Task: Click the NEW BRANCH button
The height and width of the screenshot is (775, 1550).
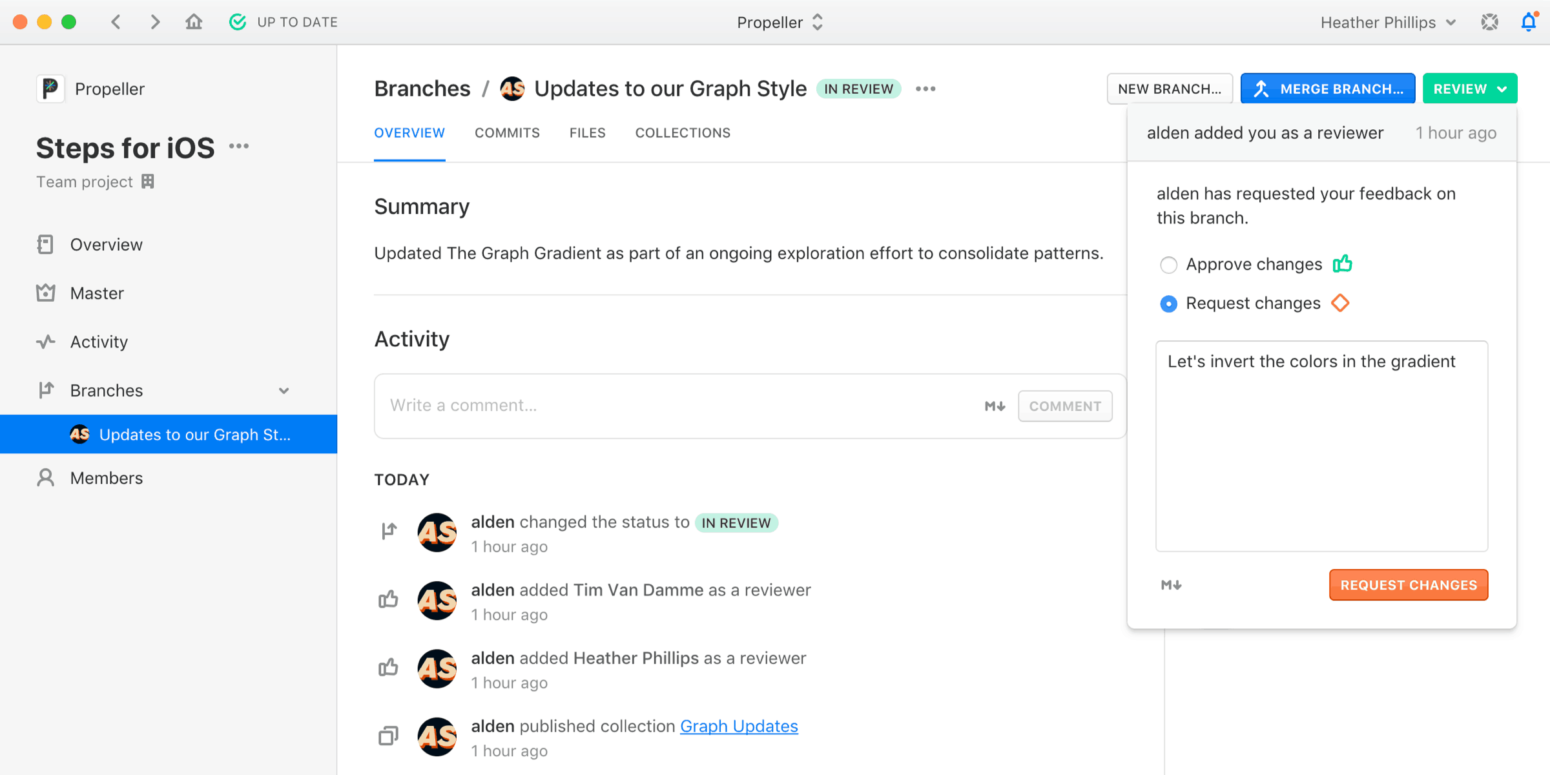Action: pyautogui.click(x=1170, y=88)
